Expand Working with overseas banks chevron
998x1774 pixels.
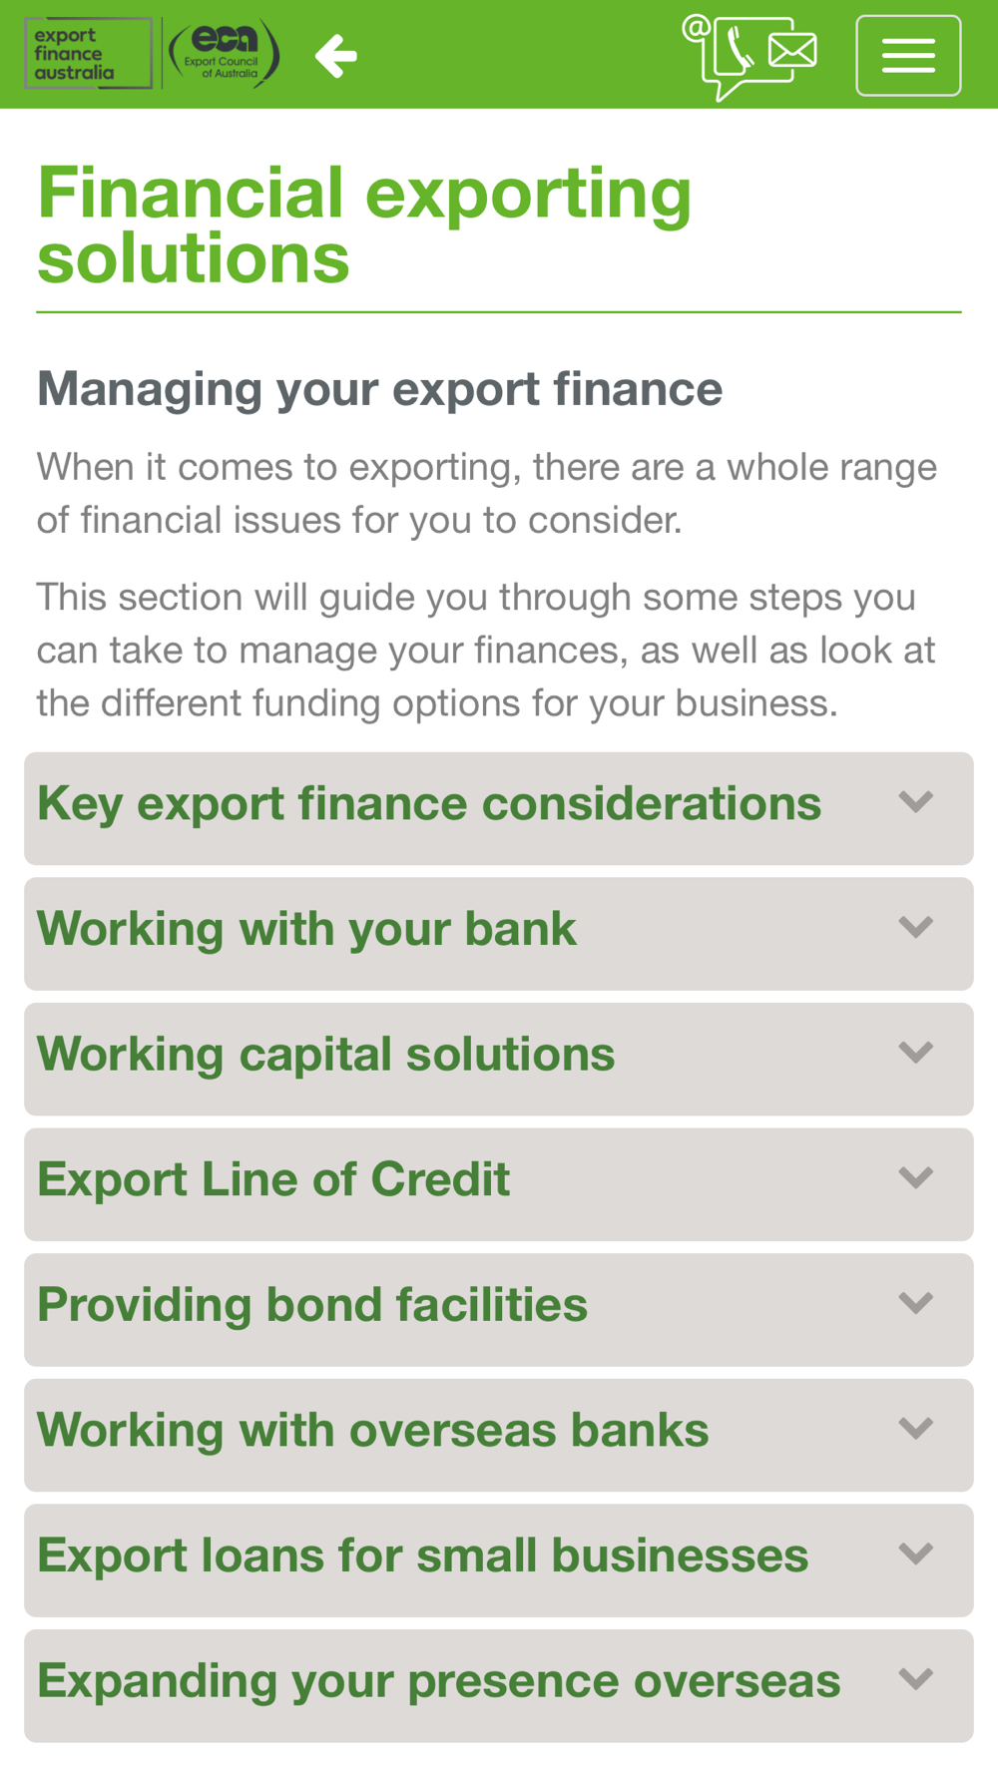[915, 1429]
